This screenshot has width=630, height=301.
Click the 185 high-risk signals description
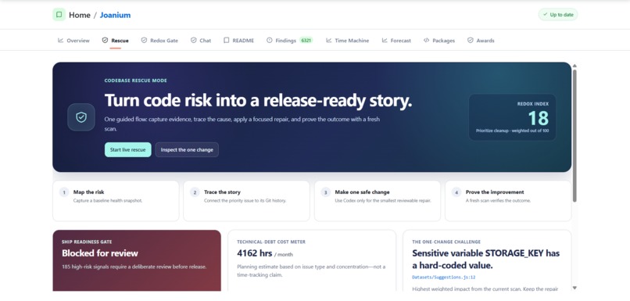pyautogui.click(x=134, y=267)
